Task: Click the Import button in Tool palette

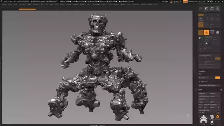Action: click(203, 102)
